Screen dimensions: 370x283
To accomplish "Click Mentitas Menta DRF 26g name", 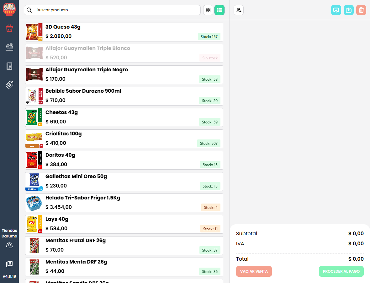I will click(x=76, y=262).
